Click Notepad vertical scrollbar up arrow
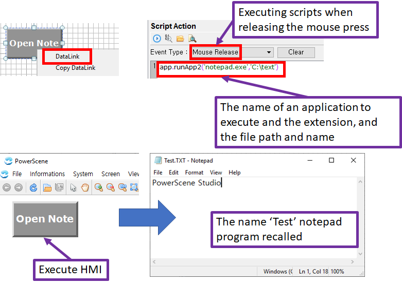The height and width of the screenshot is (284, 402). [x=360, y=182]
